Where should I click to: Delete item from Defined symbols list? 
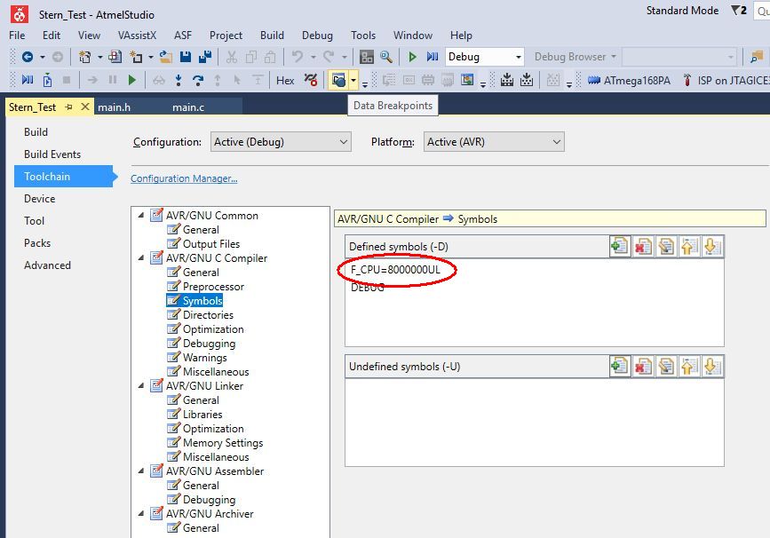(x=643, y=246)
